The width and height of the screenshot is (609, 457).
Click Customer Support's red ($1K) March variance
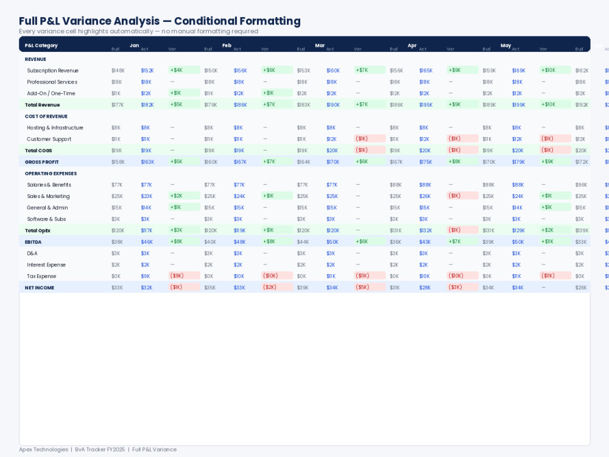click(x=370, y=139)
